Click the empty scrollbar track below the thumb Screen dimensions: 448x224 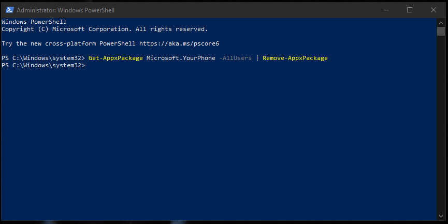441,124
